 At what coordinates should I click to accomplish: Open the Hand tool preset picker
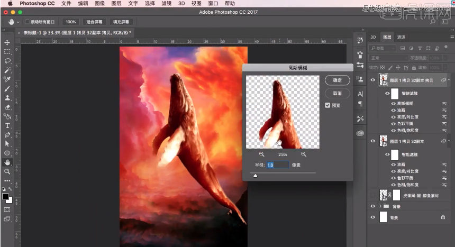click(18, 22)
